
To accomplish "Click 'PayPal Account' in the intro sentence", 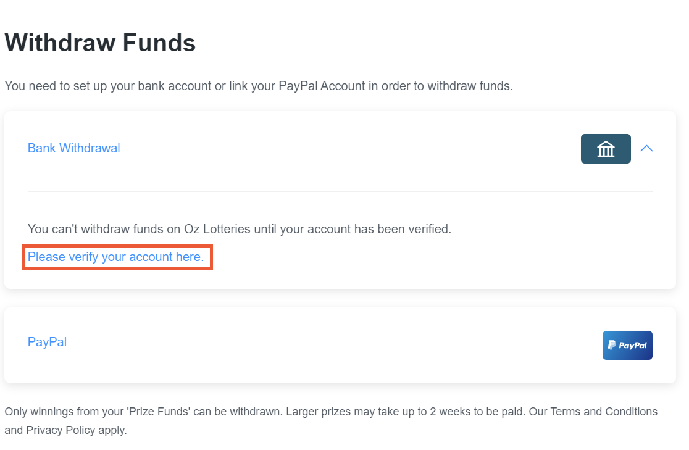I will point(322,86).
